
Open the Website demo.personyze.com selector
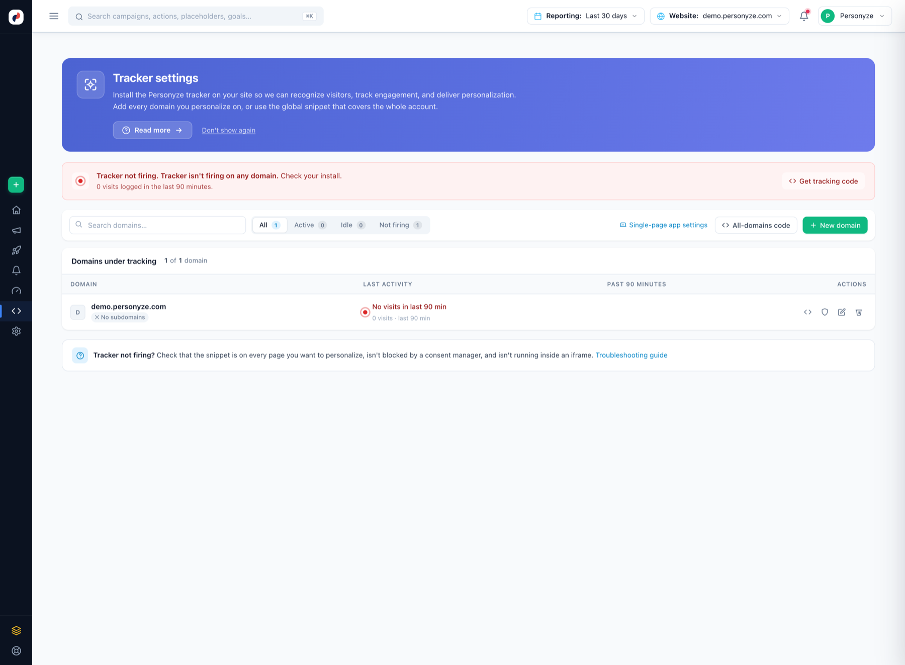coord(719,16)
